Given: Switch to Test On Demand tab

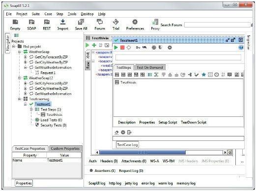Looking at the screenshot, I should (x=150, y=67).
